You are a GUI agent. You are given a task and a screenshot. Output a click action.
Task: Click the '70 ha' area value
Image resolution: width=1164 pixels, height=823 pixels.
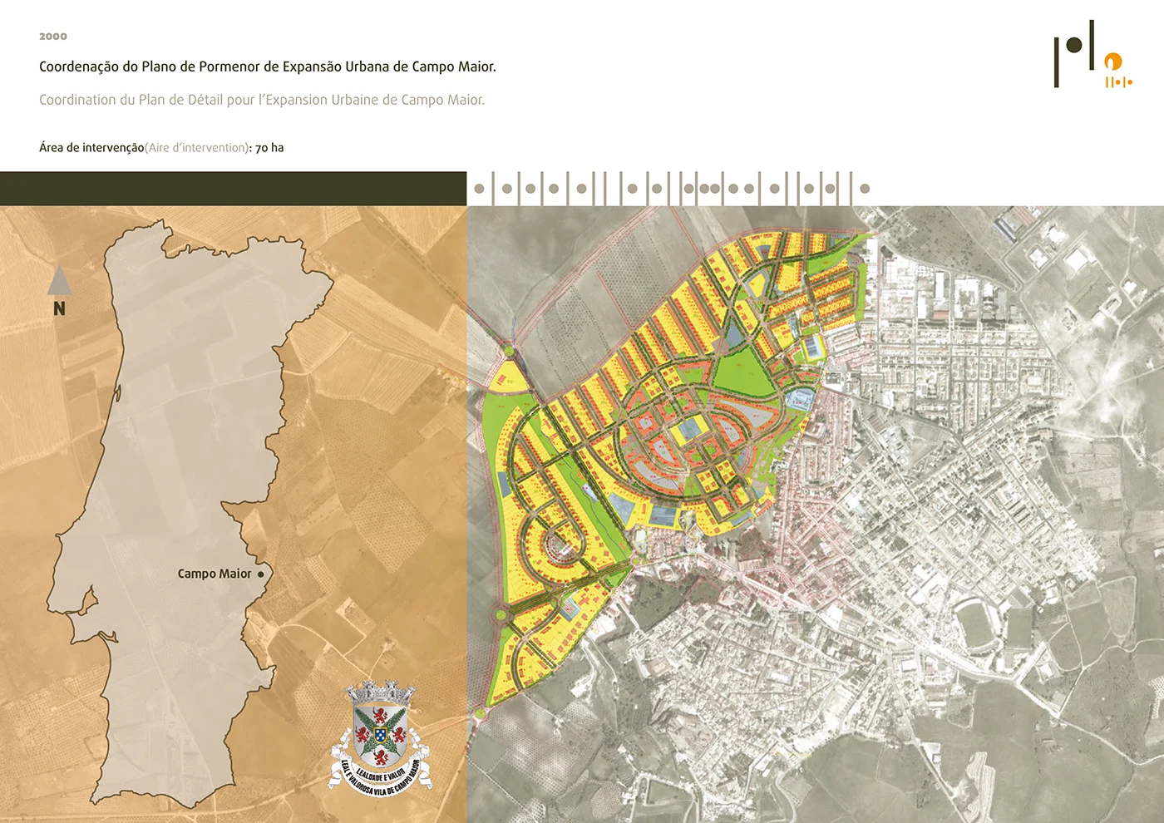click(x=269, y=148)
